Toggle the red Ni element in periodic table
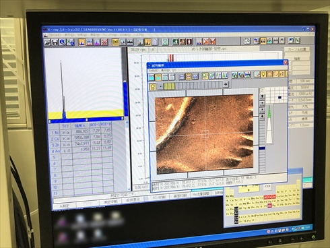The width and height of the screenshot is (330, 248). pyautogui.click(x=265, y=197)
